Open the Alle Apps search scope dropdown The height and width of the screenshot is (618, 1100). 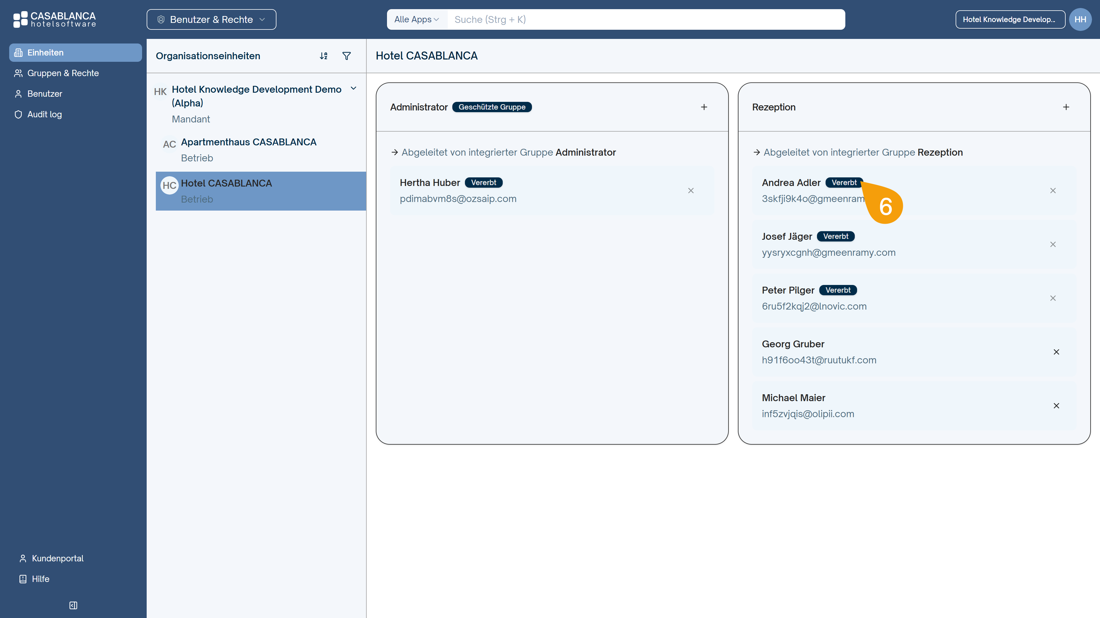pyautogui.click(x=417, y=20)
